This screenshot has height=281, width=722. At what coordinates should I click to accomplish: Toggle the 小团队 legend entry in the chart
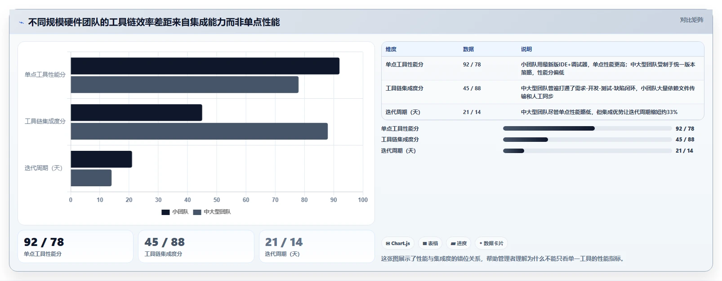(x=175, y=212)
